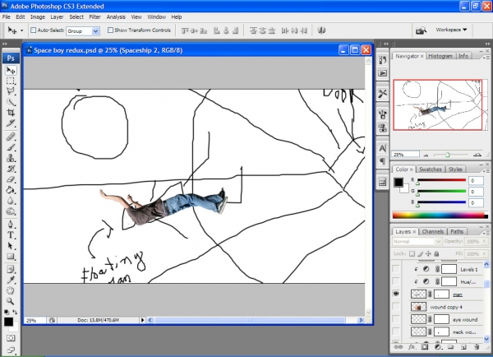Toggle lock position in Layers panel
The height and width of the screenshot is (357, 493).
[x=428, y=253]
